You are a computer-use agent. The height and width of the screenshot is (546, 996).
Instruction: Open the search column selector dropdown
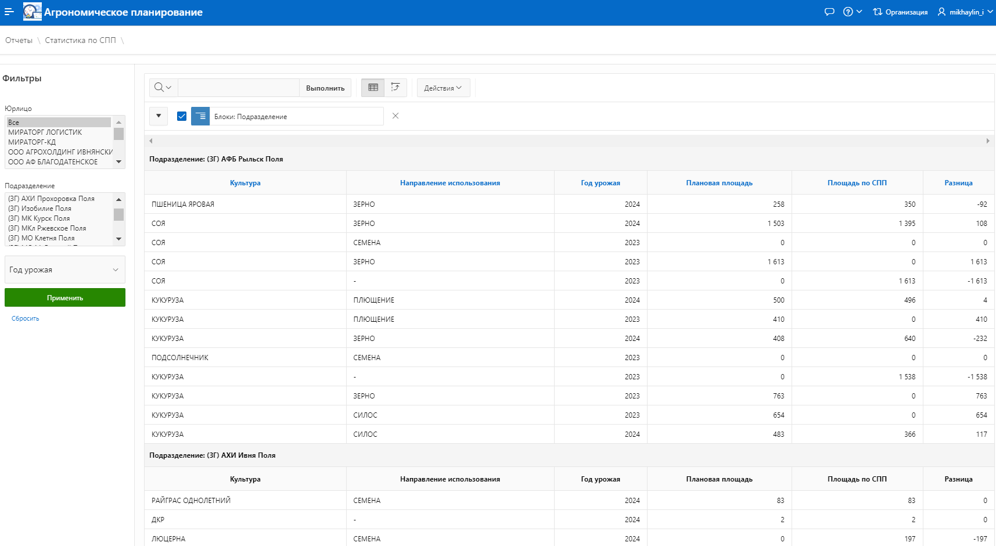[163, 88]
